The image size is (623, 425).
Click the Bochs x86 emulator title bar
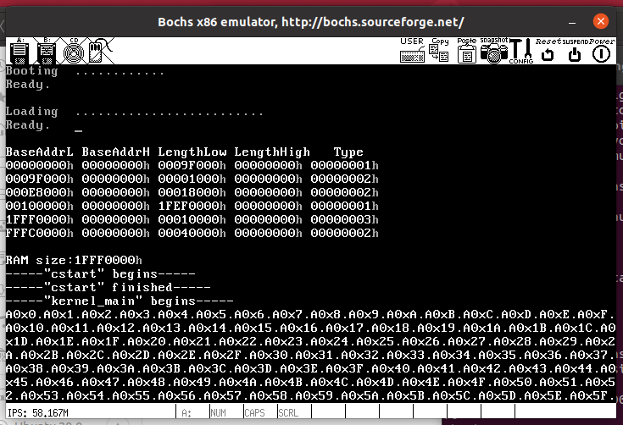(x=311, y=22)
